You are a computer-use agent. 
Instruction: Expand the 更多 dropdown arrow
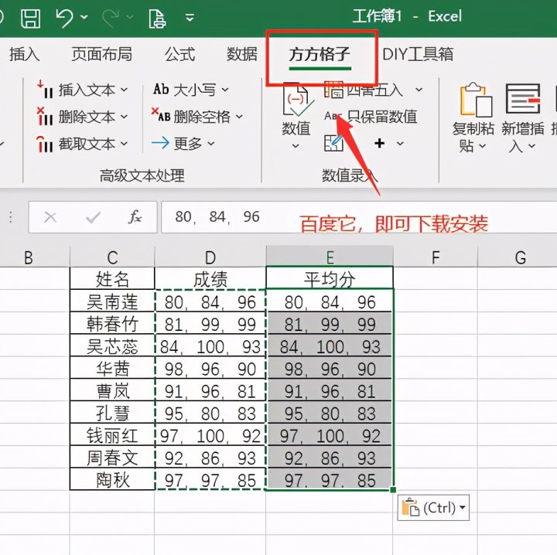[211, 143]
